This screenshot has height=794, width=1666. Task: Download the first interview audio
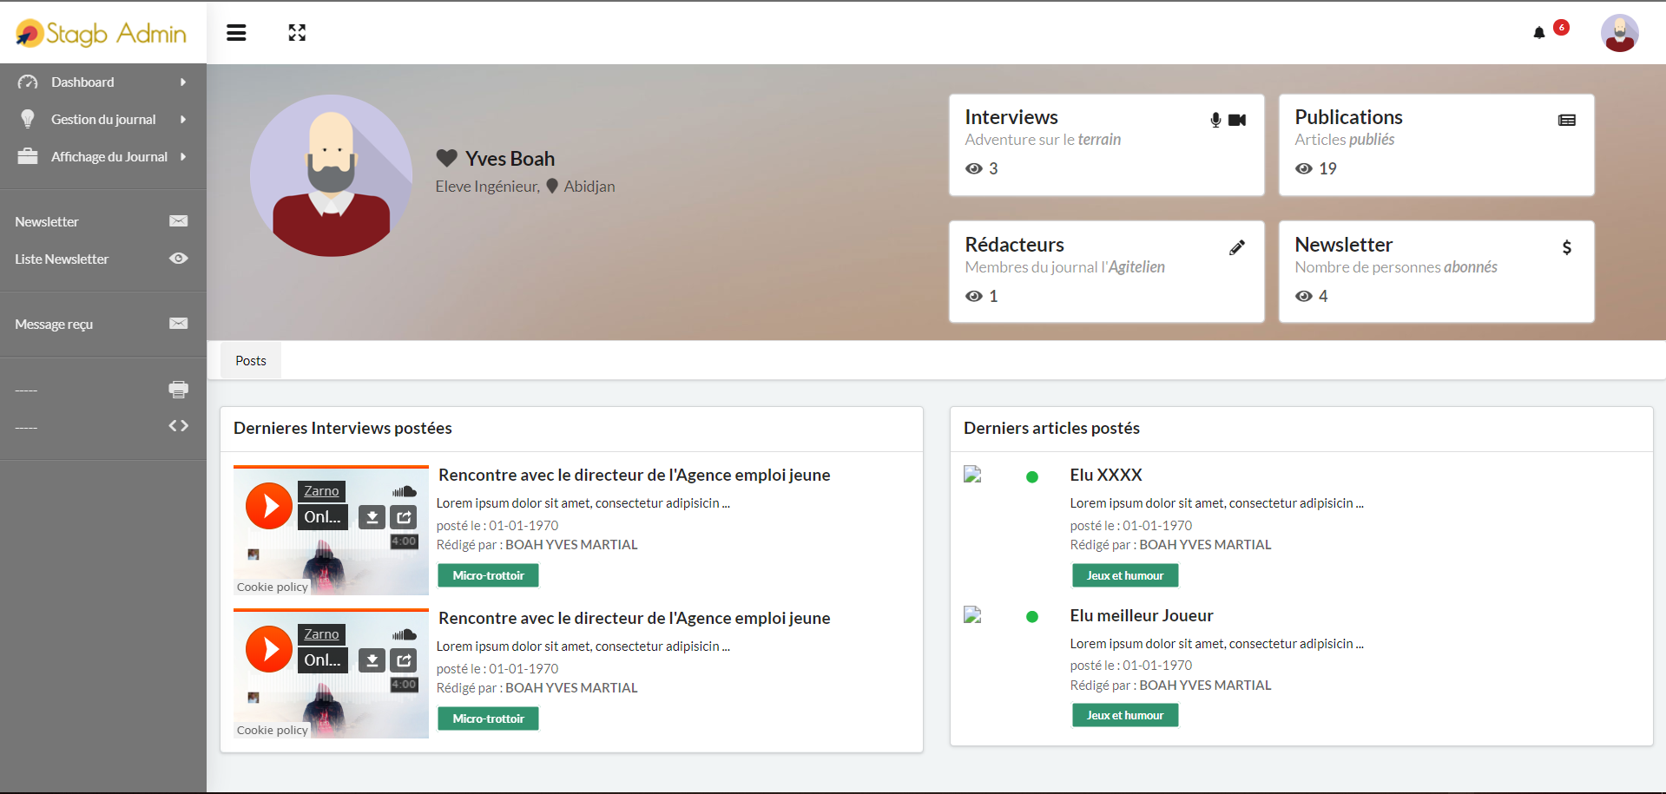click(372, 517)
